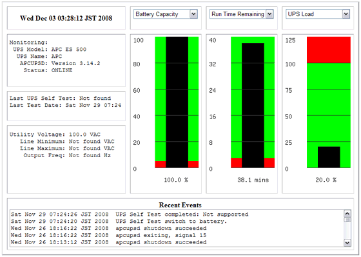This screenshot has width=361, height=257.
Task: Click the Recent Events scrollbar thumb
Action: 347,220
